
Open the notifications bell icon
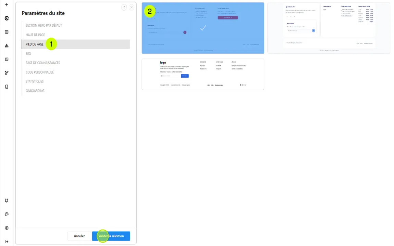pos(7,200)
